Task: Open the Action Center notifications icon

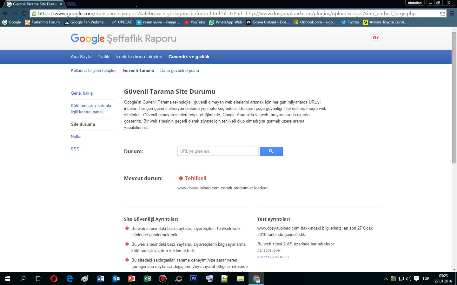Action: (416, 279)
